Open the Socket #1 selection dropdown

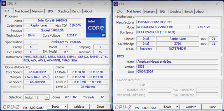pyautogui.click(x=36, y=97)
